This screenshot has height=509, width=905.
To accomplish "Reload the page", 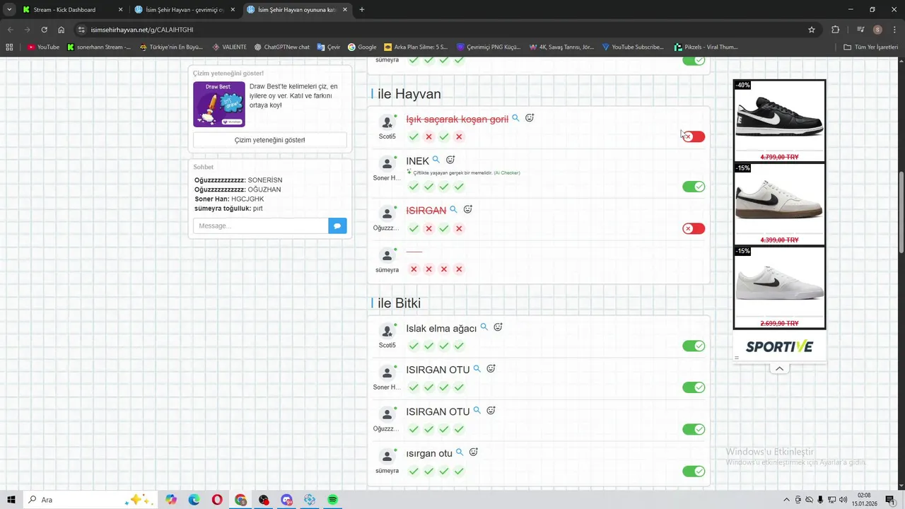I will point(44,30).
